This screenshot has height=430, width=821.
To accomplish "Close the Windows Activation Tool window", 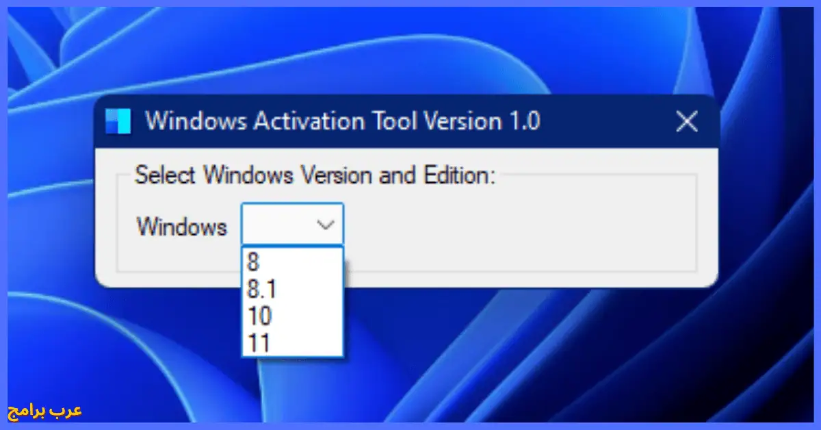I will (x=686, y=123).
